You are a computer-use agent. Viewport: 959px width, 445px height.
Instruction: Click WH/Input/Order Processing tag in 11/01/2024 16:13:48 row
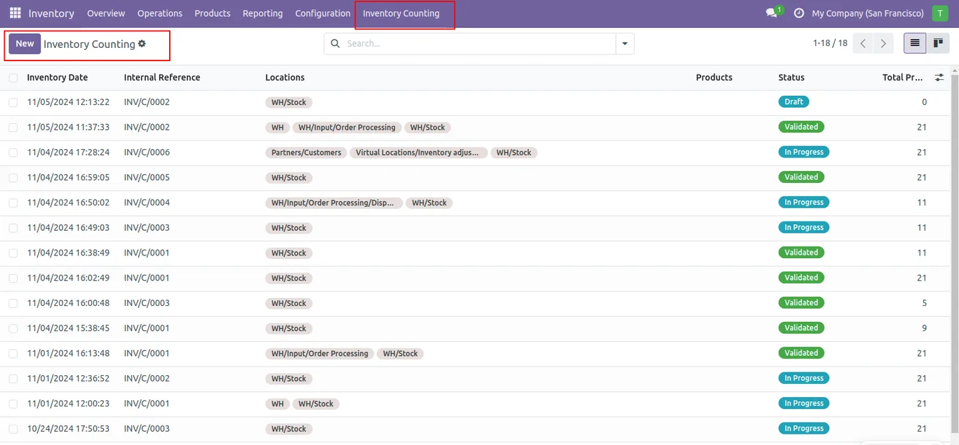click(x=320, y=354)
